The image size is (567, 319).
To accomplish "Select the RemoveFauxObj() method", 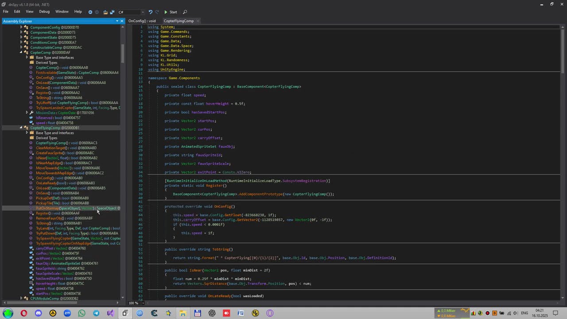I will click(64, 218).
